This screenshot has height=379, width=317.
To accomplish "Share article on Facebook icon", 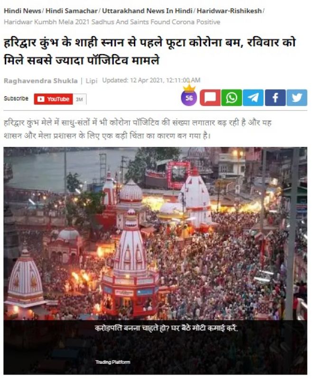I will click(x=275, y=98).
